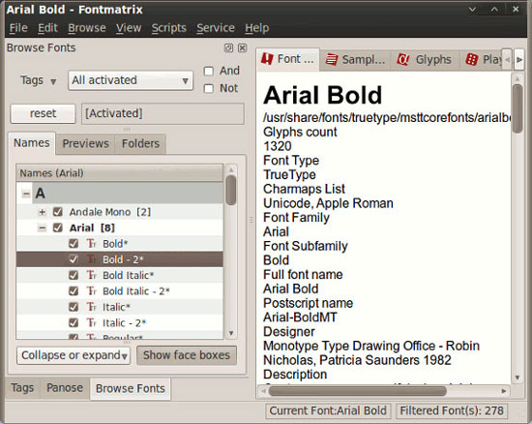
Task: Open the Collapse or expand dropdown
Action: coord(74,355)
